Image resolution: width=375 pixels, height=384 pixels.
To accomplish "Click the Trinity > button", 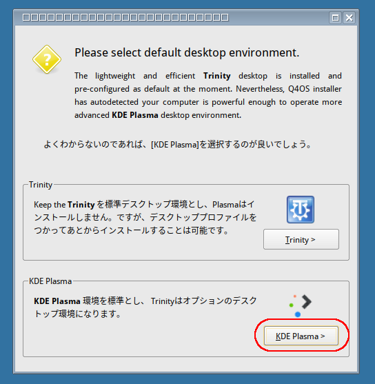I will 301,239.
